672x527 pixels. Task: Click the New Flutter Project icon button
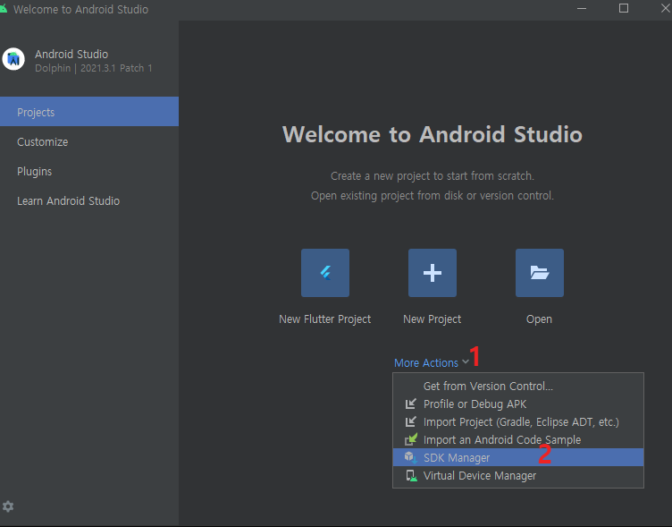pyautogui.click(x=325, y=273)
